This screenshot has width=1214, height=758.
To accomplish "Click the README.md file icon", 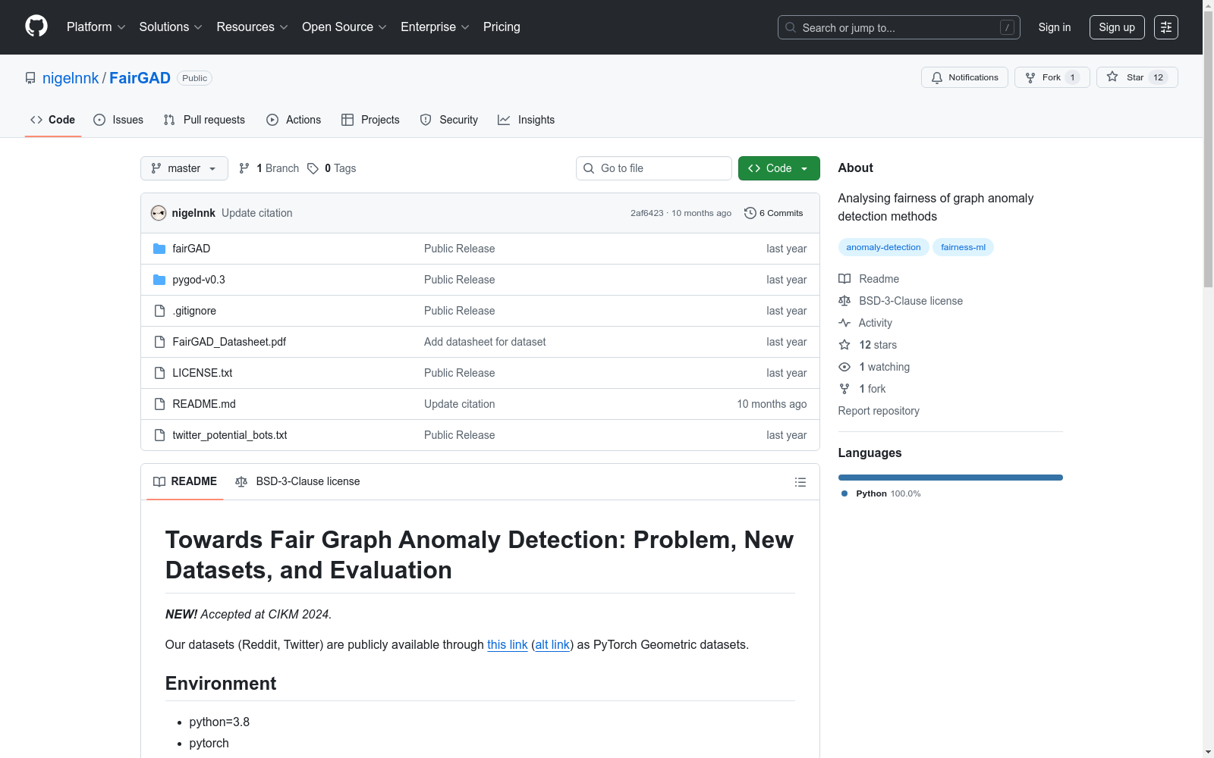I will pos(159,404).
